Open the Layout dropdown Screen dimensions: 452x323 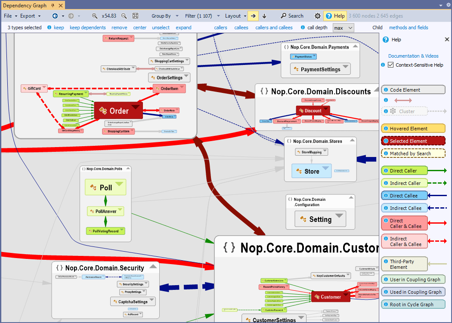[x=235, y=16]
